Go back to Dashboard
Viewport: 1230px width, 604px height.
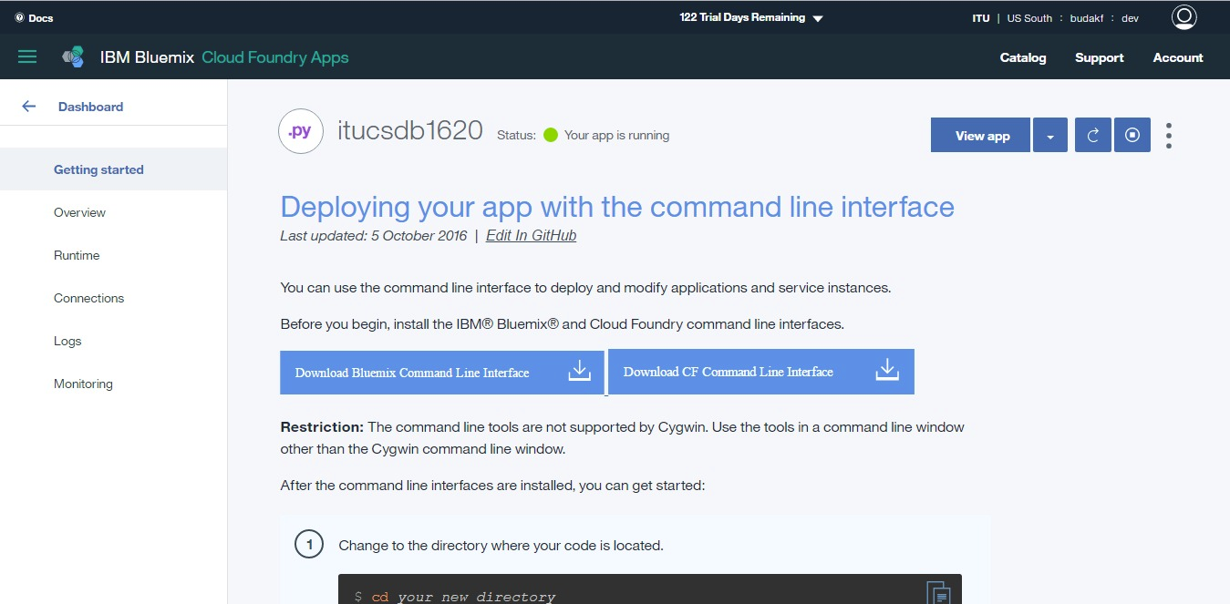[x=90, y=107]
